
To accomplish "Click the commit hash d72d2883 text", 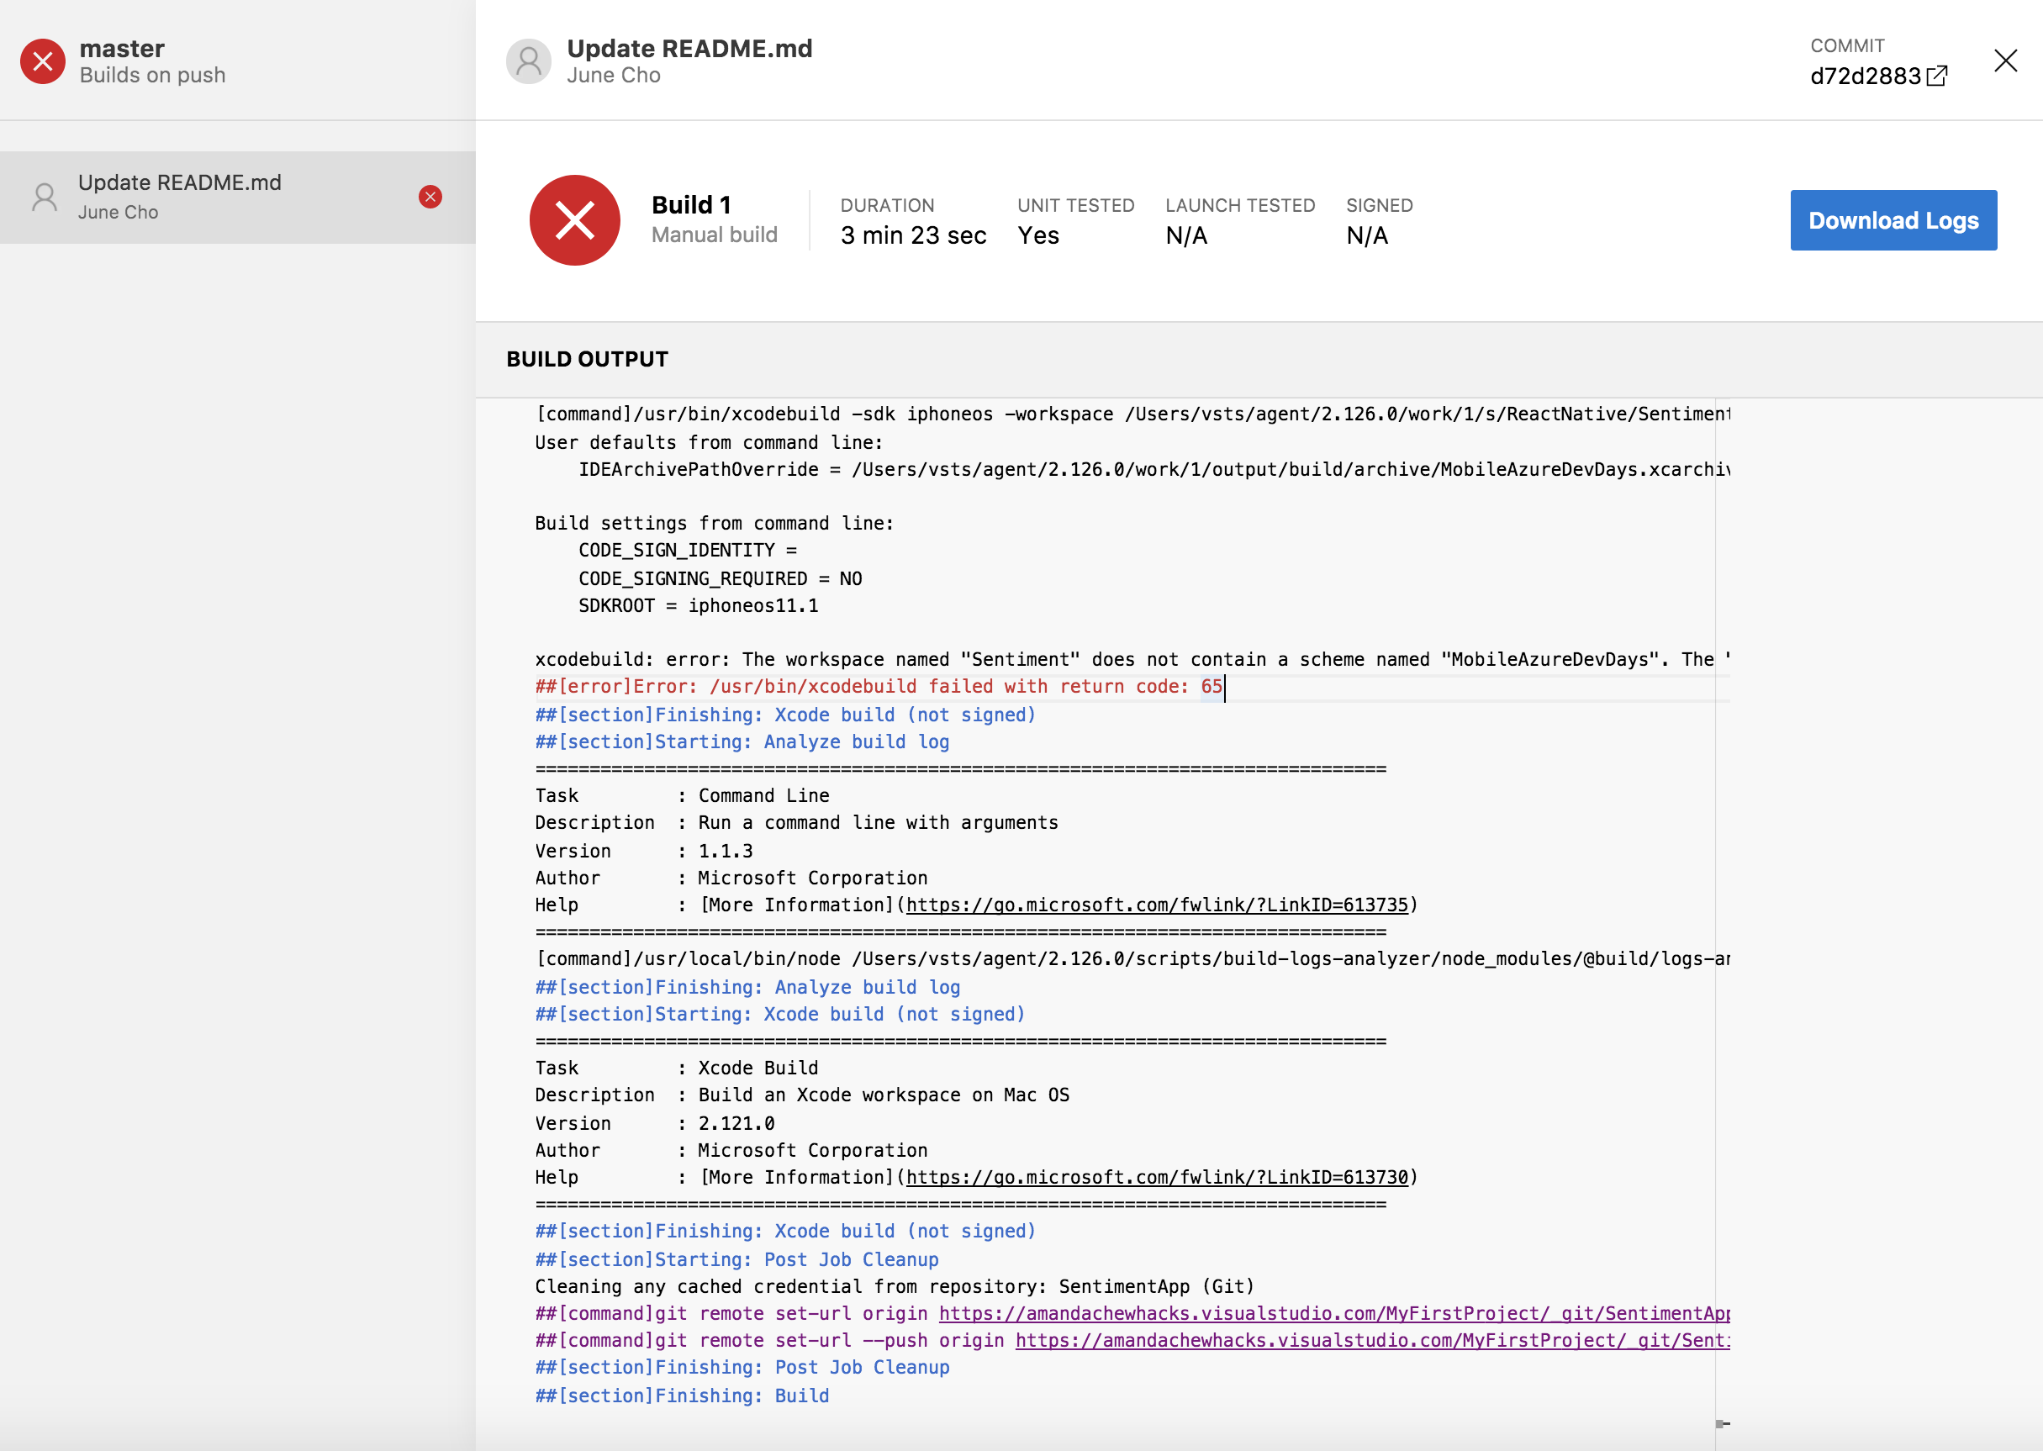I will pyautogui.click(x=1864, y=76).
